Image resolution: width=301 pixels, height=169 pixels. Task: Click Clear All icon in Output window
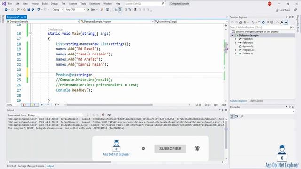pos(103,115)
